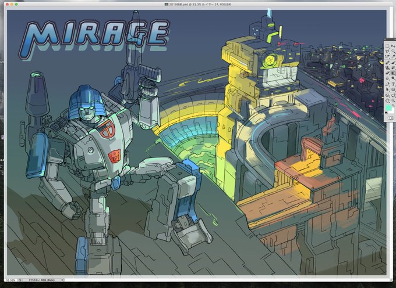Click the status bar icon beside zoom percentage
The width and height of the screenshot is (396, 288).
tap(20, 280)
